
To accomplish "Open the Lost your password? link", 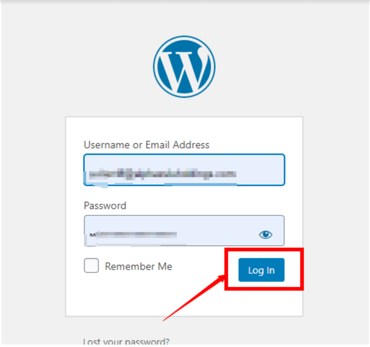I will 126,342.
